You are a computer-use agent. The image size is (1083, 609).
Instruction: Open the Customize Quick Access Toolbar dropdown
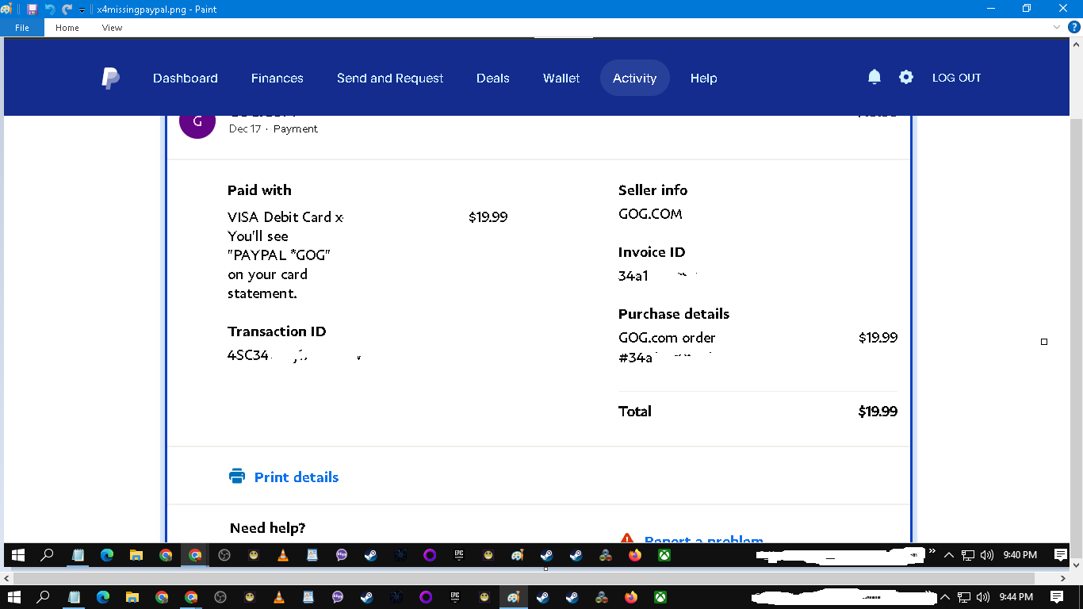82,10
